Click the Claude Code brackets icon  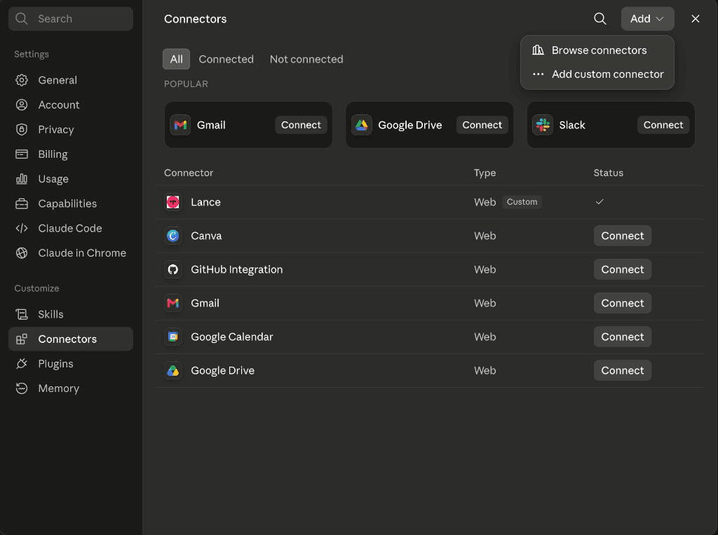22,228
